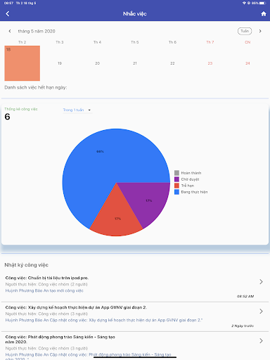
Task: Select day 21 in the calendar
Action: (x=135, y=63)
